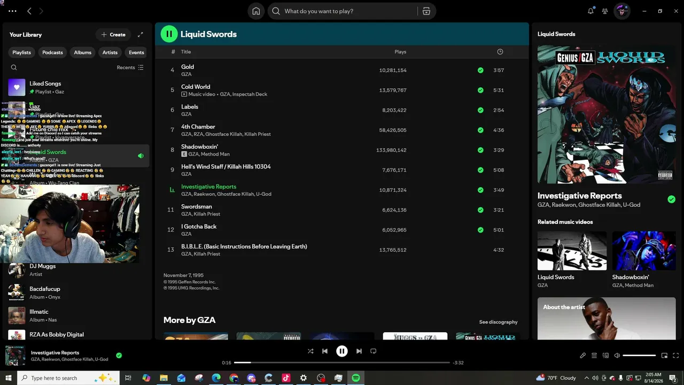Image resolution: width=684 pixels, height=385 pixels.
Task: Open the Windows Start menu
Action: pos(9,378)
